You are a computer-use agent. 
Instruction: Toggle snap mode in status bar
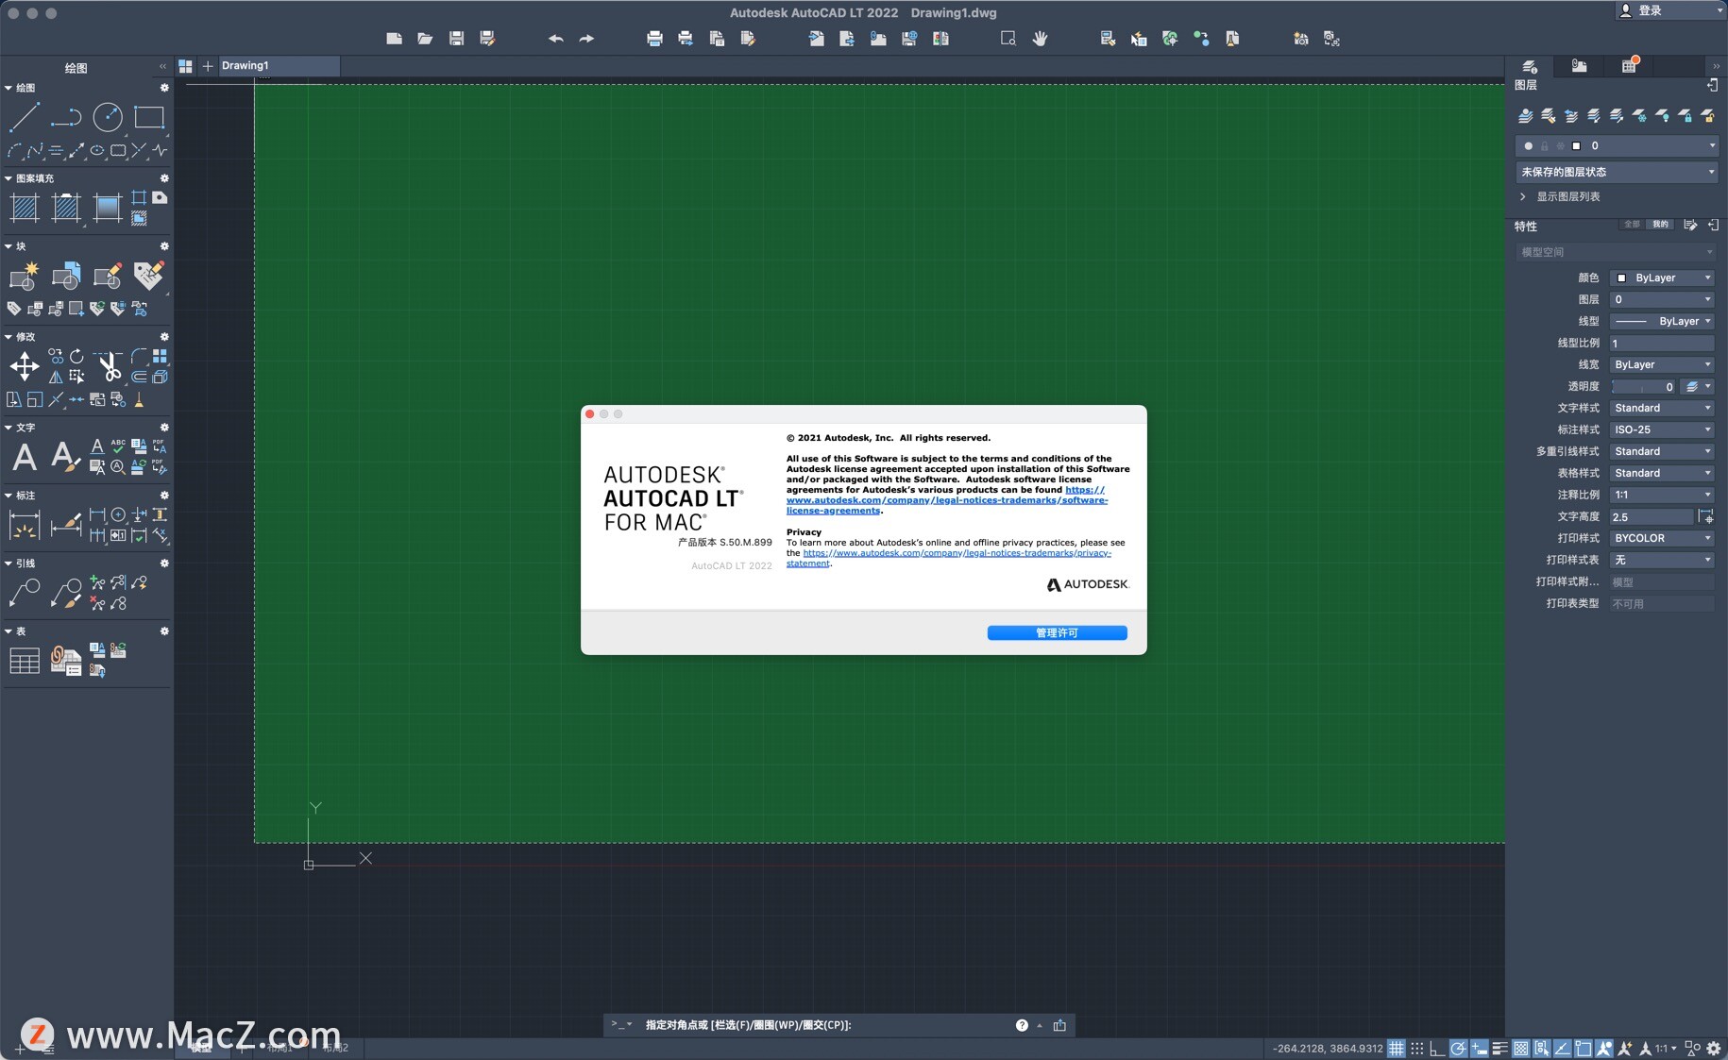click(1417, 1049)
